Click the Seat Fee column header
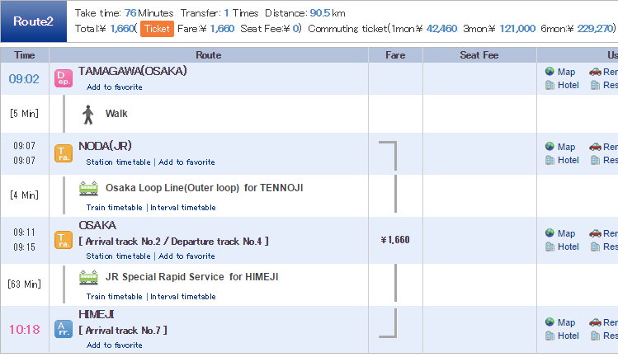618x357 pixels. point(479,55)
